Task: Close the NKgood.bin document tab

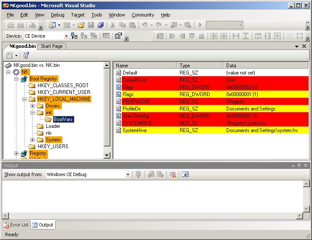Action: [x=304, y=46]
